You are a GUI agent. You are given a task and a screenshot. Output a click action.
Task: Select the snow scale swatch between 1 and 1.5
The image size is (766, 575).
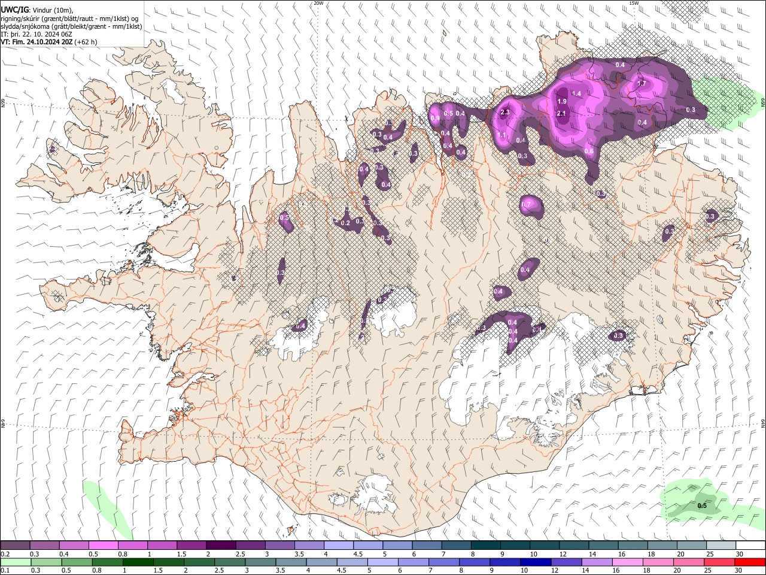(x=162, y=546)
